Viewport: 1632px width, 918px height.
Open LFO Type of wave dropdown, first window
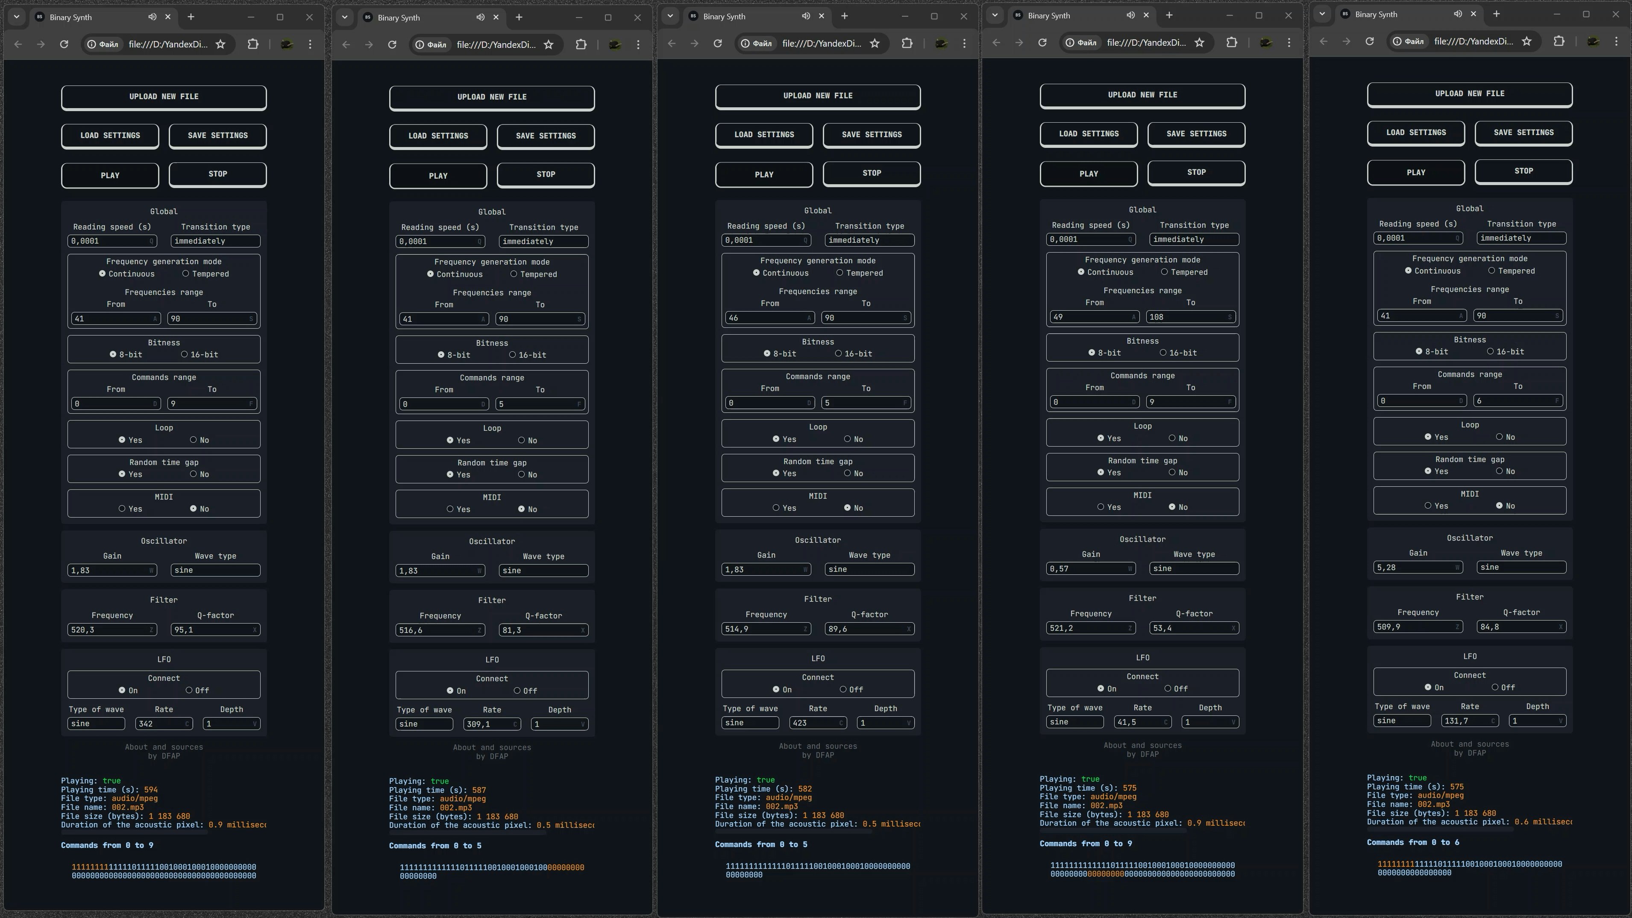click(96, 724)
